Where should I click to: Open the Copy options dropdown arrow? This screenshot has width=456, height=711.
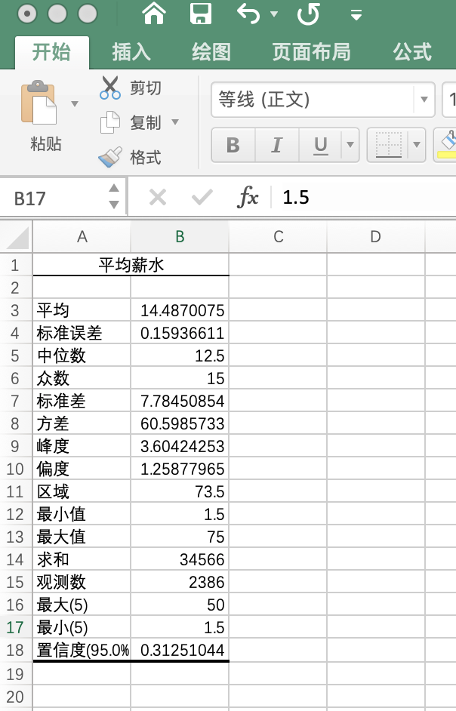[x=175, y=122]
